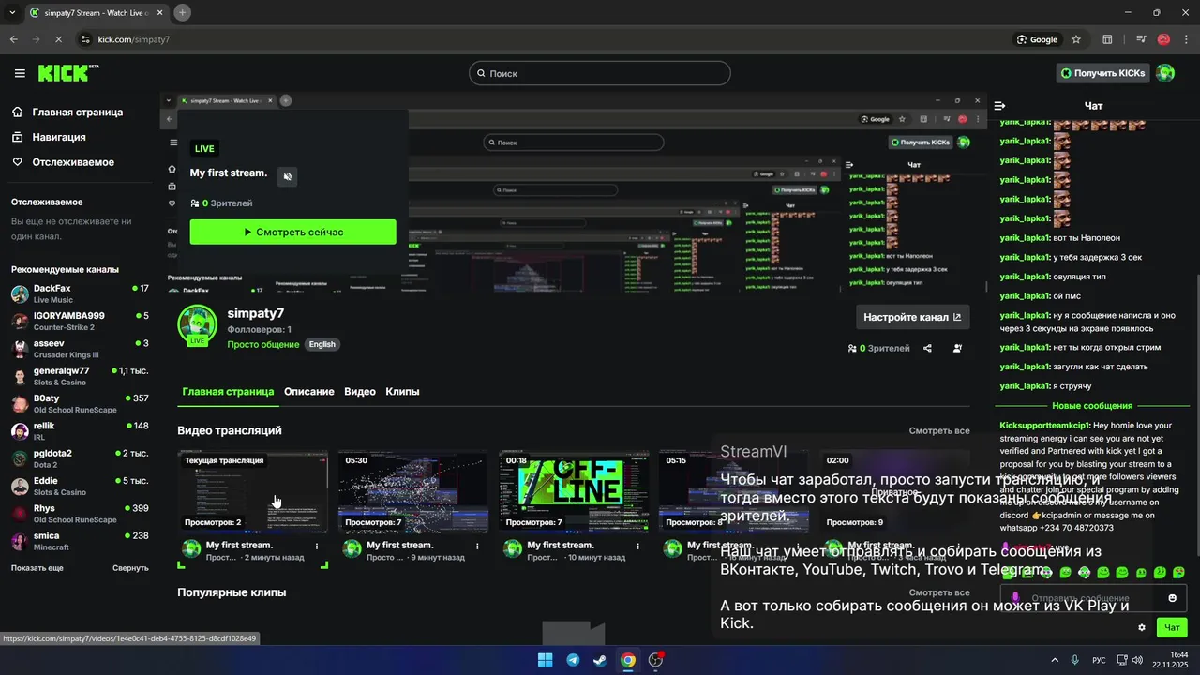This screenshot has width=1200, height=675.
Task: Bookmark this page with the star icon
Action: point(1076,39)
